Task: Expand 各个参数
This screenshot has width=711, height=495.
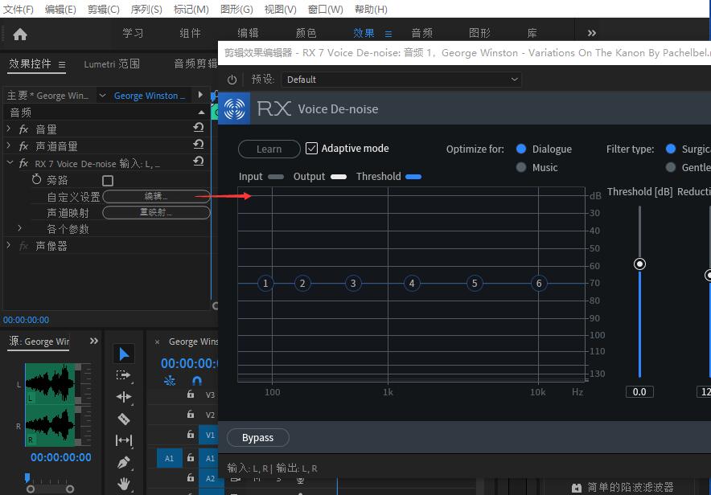Action: click(19, 227)
